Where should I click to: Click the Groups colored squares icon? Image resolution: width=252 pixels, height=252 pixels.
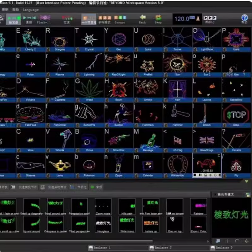[120, 17]
